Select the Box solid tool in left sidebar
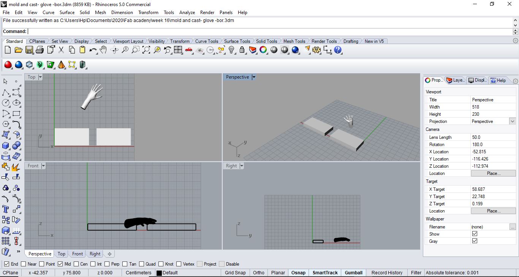Screen dimensions: 519x277 pos(6,145)
